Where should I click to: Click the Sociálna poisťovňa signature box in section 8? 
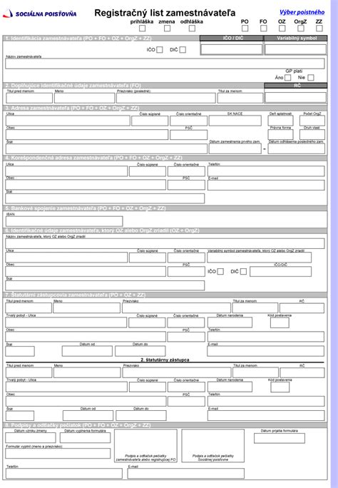pyautogui.click(x=213, y=446)
